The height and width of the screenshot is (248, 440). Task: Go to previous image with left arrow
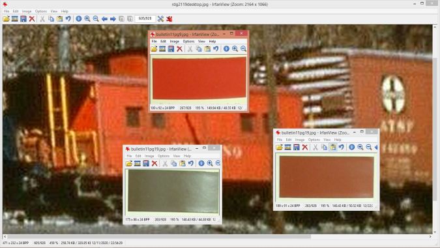tap(104, 19)
